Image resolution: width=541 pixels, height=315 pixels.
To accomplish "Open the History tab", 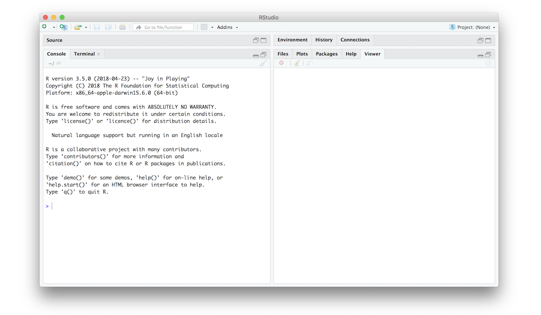I will click(x=324, y=40).
